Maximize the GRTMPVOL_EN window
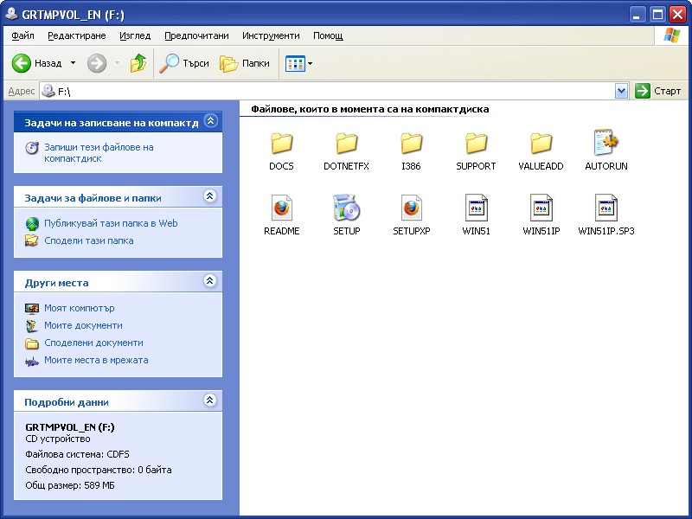This screenshot has height=519, width=692. [x=657, y=15]
